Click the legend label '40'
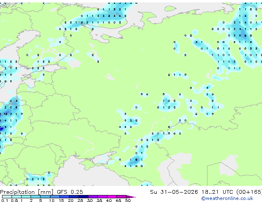Viewport: 262px width, 202px height. point(109,200)
